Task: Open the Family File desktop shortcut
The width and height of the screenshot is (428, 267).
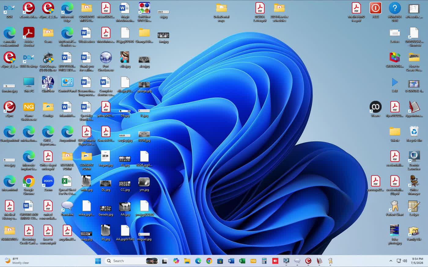Action: click(x=414, y=233)
